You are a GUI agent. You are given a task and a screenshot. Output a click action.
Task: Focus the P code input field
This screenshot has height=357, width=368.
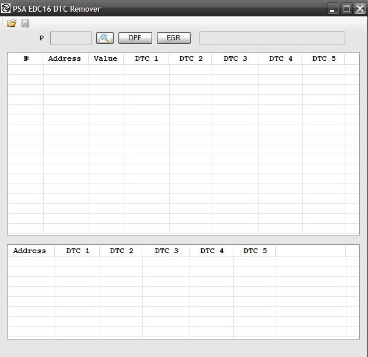[x=71, y=38]
